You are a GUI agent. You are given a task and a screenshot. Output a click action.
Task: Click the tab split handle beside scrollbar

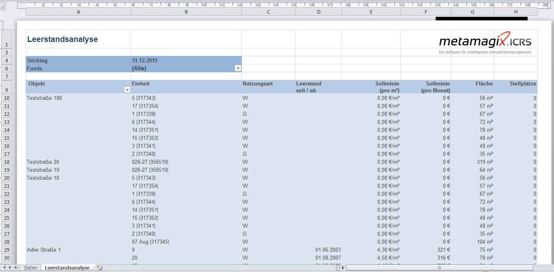(338, 268)
